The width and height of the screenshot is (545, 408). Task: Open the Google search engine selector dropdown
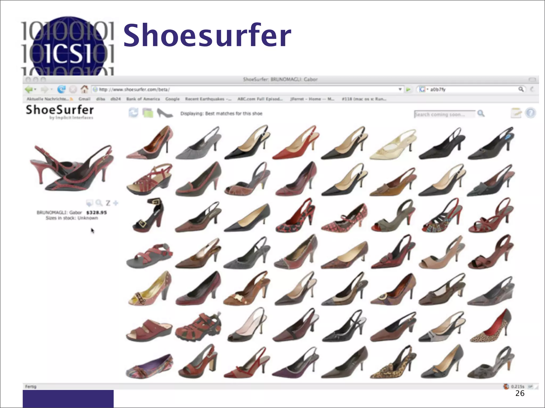tap(423, 90)
